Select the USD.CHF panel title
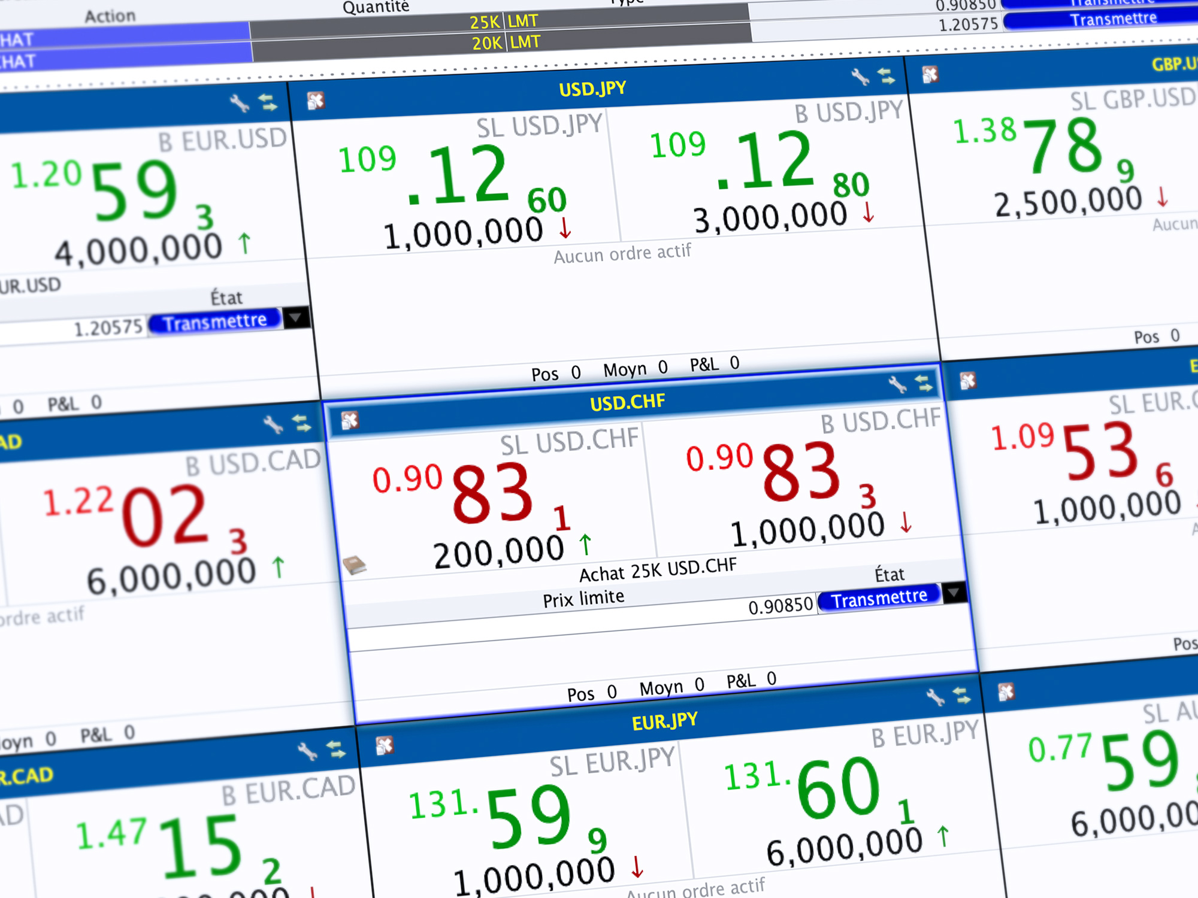Image resolution: width=1198 pixels, height=898 pixels. 627,402
